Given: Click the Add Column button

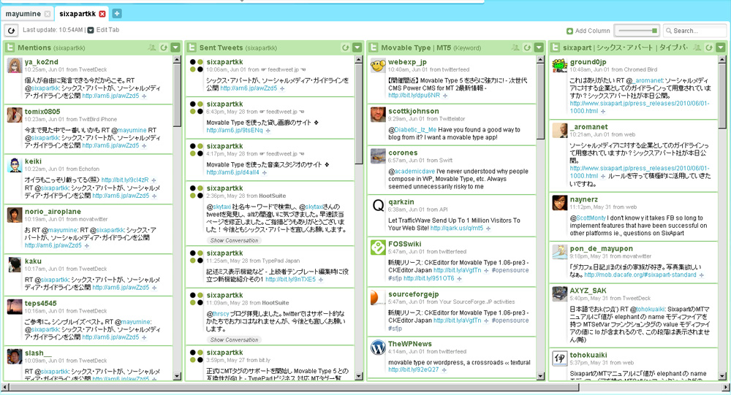Looking at the screenshot, I should pos(588,31).
